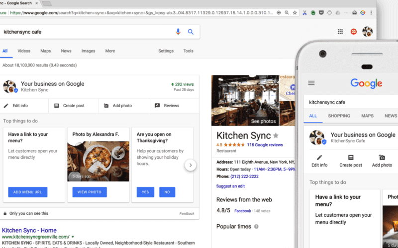
Task: Open the Google apps grid icon
Action: [x=340, y=32]
